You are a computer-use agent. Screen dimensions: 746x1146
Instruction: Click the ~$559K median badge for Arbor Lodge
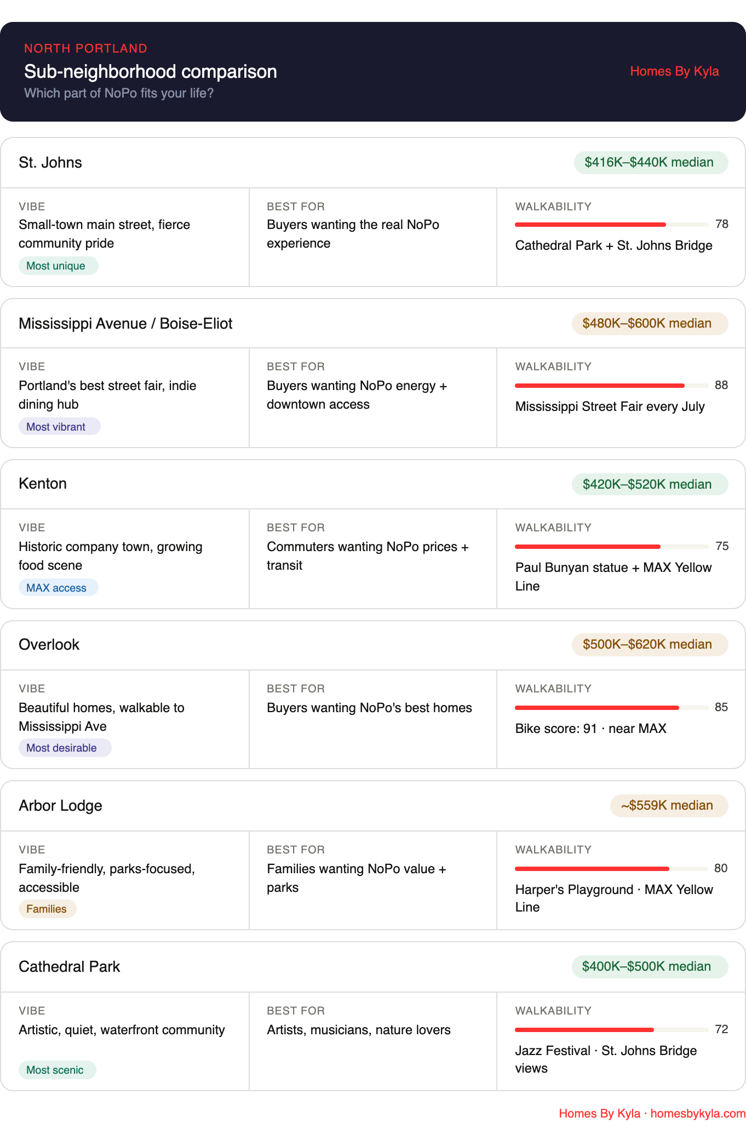click(669, 805)
